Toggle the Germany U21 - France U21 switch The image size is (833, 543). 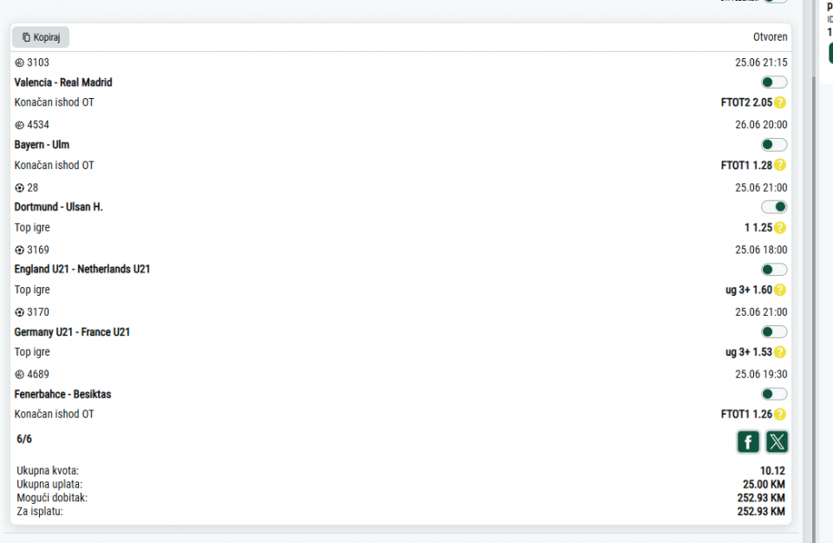pyautogui.click(x=774, y=332)
